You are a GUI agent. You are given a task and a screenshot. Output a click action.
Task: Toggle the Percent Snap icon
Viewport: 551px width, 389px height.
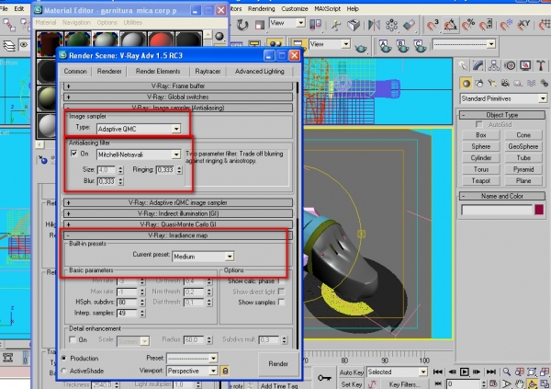coord(468,25)
